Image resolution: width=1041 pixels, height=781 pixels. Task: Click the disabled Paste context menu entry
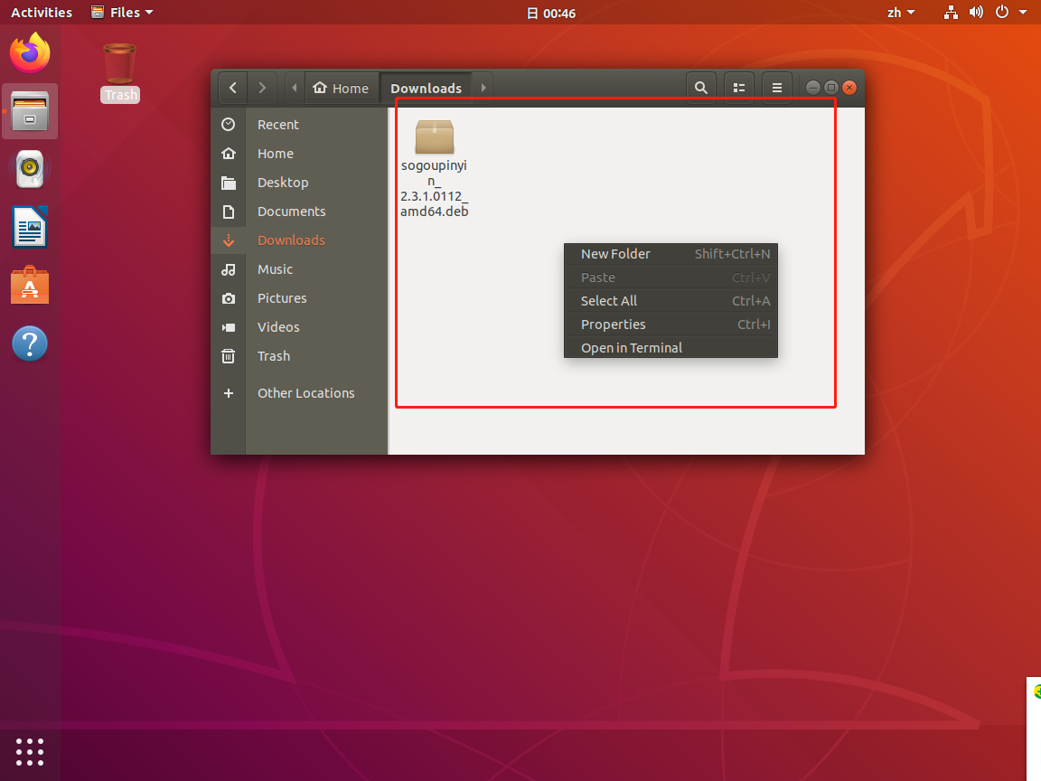[671, 278]
